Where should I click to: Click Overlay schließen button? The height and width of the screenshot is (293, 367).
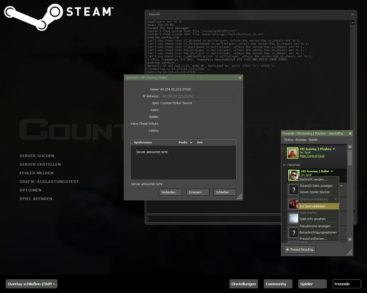[x=32, y=284]
